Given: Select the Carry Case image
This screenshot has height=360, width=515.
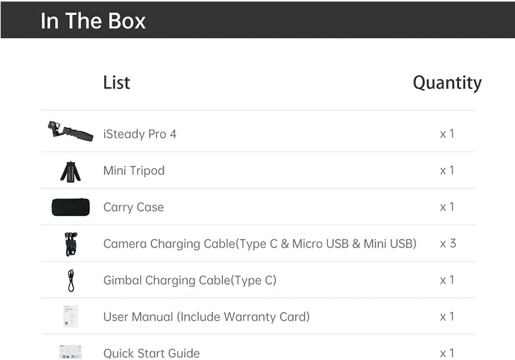Looking at the screenshot, I should [70, 207].
